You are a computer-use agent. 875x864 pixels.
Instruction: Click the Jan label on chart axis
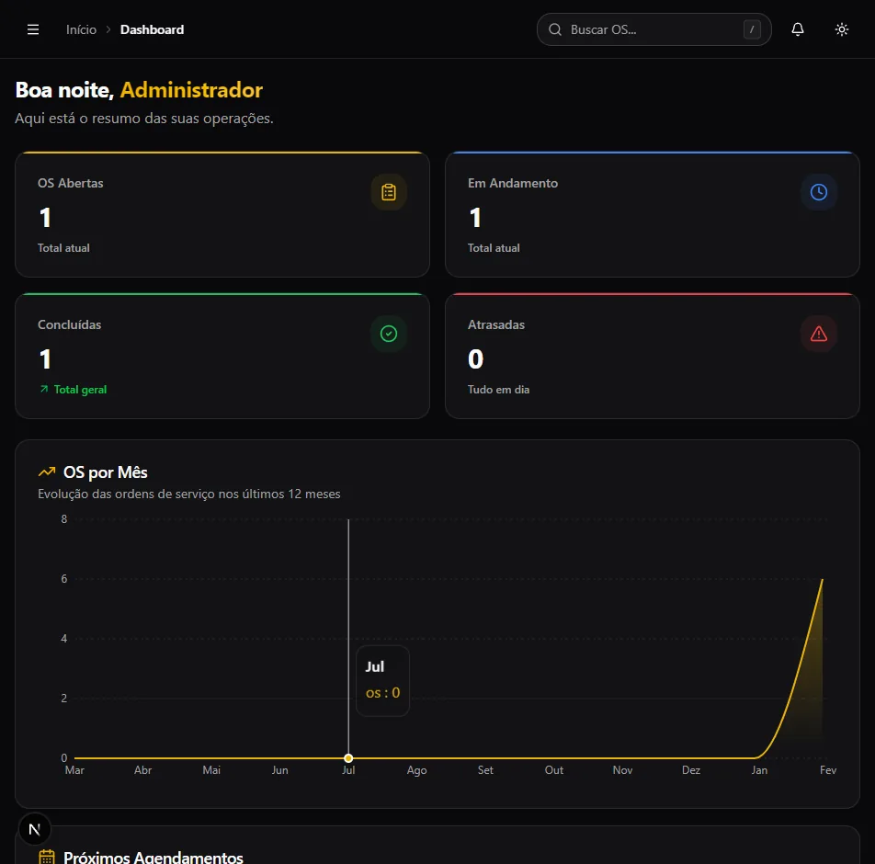coord(759,770)
